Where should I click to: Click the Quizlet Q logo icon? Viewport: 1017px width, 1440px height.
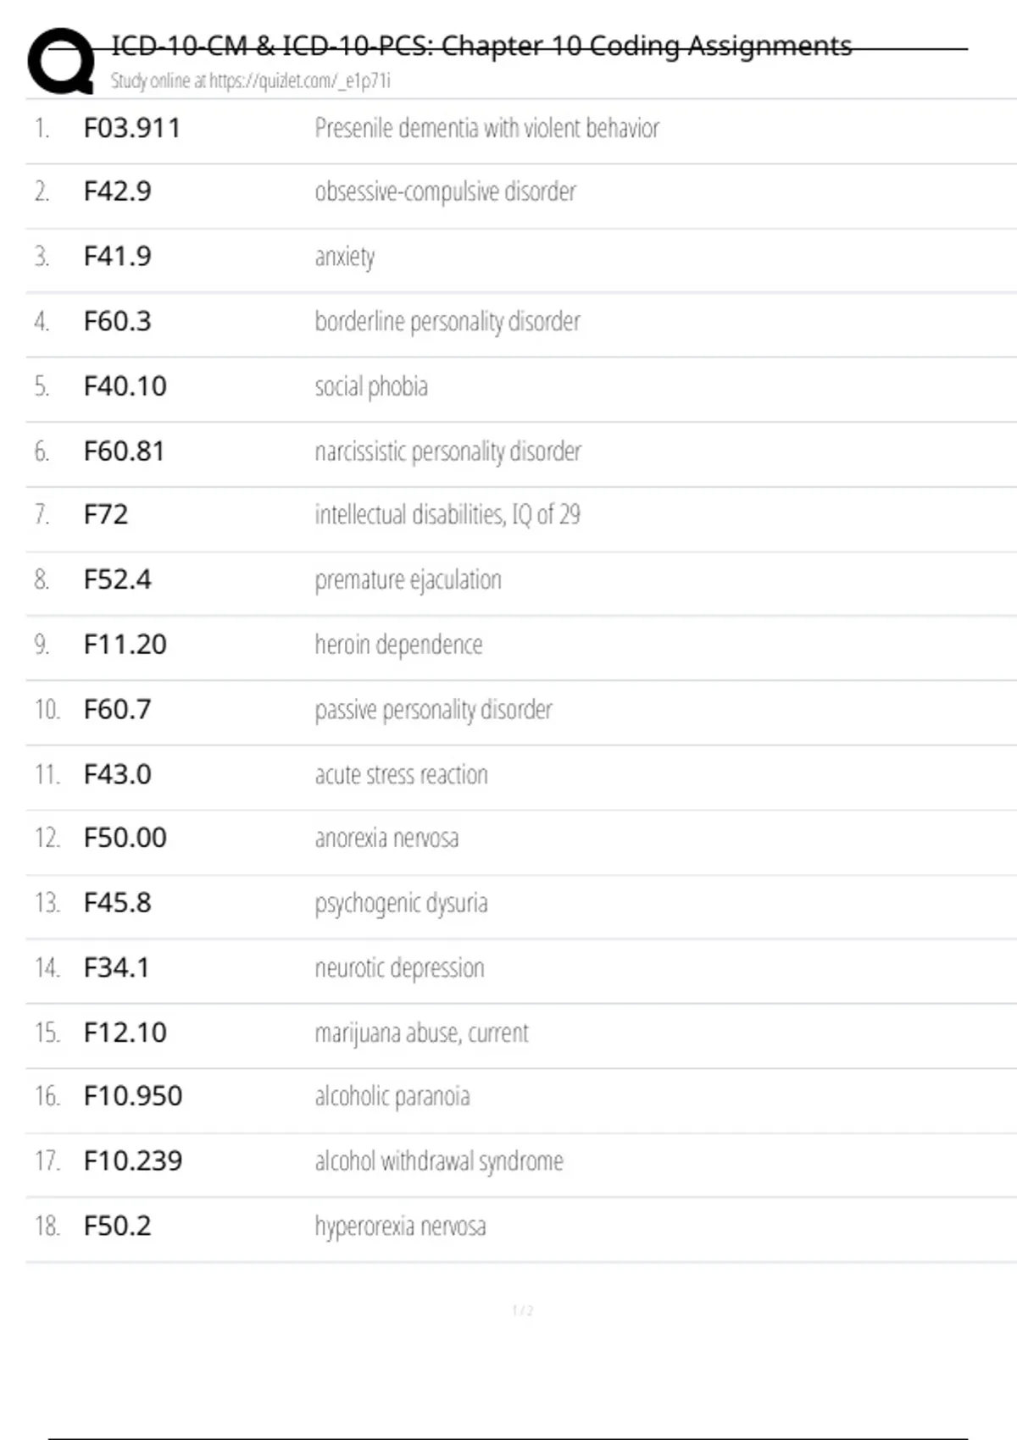click(x=61, y=61)
